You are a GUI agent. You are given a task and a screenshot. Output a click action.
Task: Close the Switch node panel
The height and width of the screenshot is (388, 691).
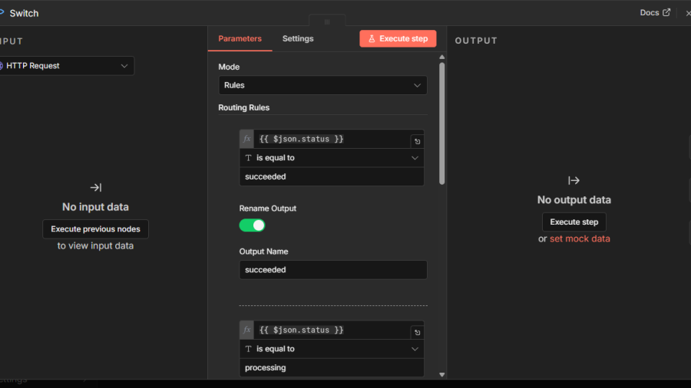coord(687,13)
